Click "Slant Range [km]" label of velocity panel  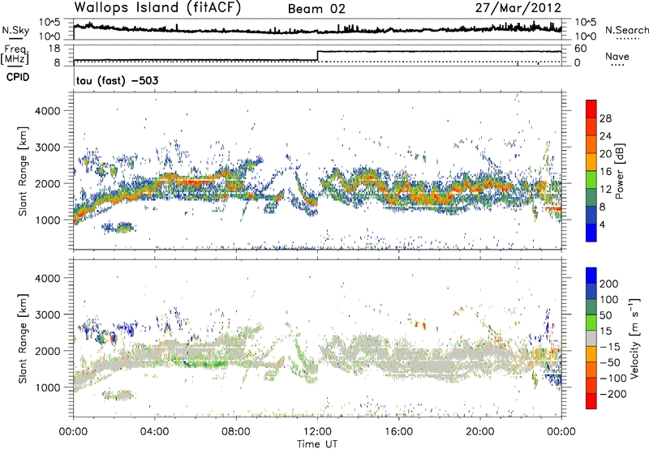pyautogui.click(x=23, y=339)
